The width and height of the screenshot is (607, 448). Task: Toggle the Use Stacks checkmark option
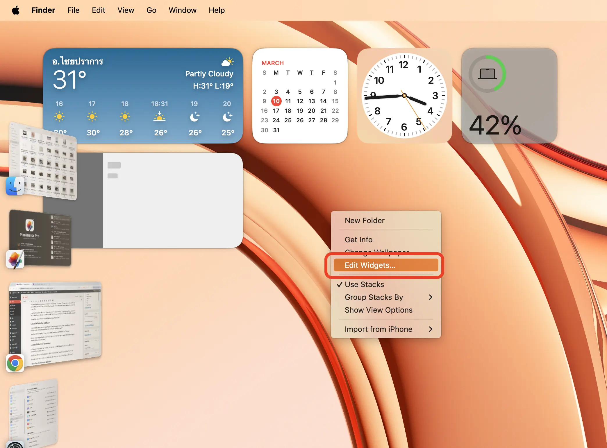(364, 284)
